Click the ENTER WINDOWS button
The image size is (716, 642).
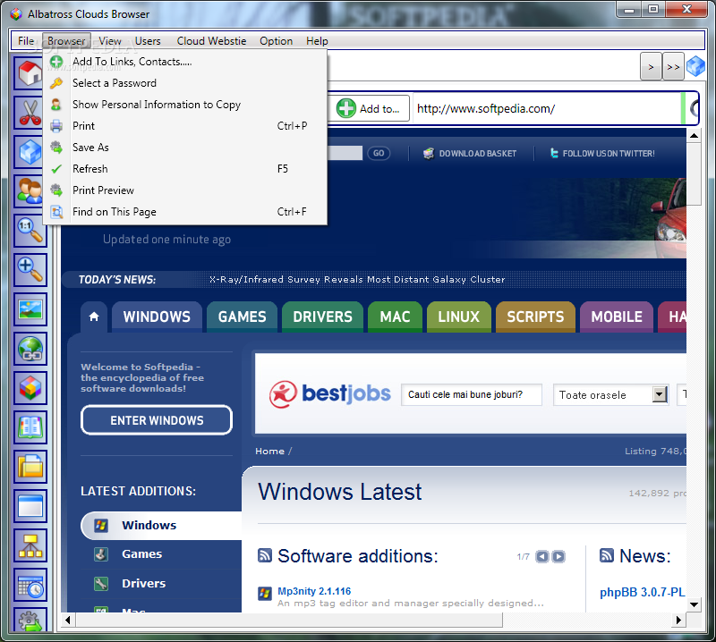tap(157, 420)
